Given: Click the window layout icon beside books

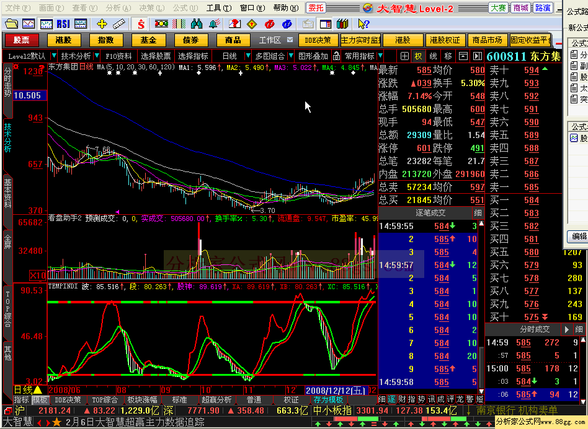Looking at the screenshot, I should pyautogui.click(x=325, y=24).
